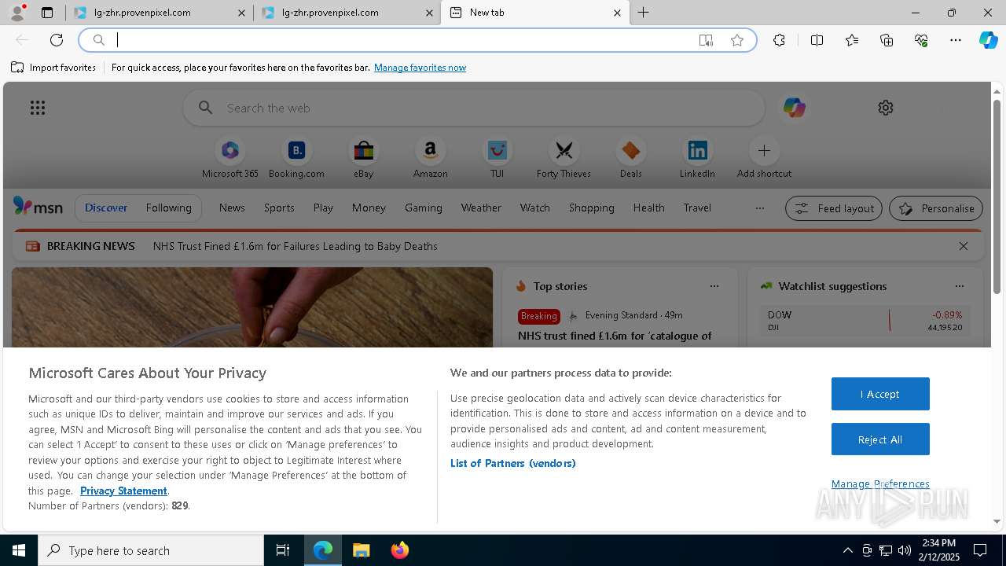Viewport: 1006px width, 566px height.
Task: Open a new browser tab
Action: (x=644, y=13)
